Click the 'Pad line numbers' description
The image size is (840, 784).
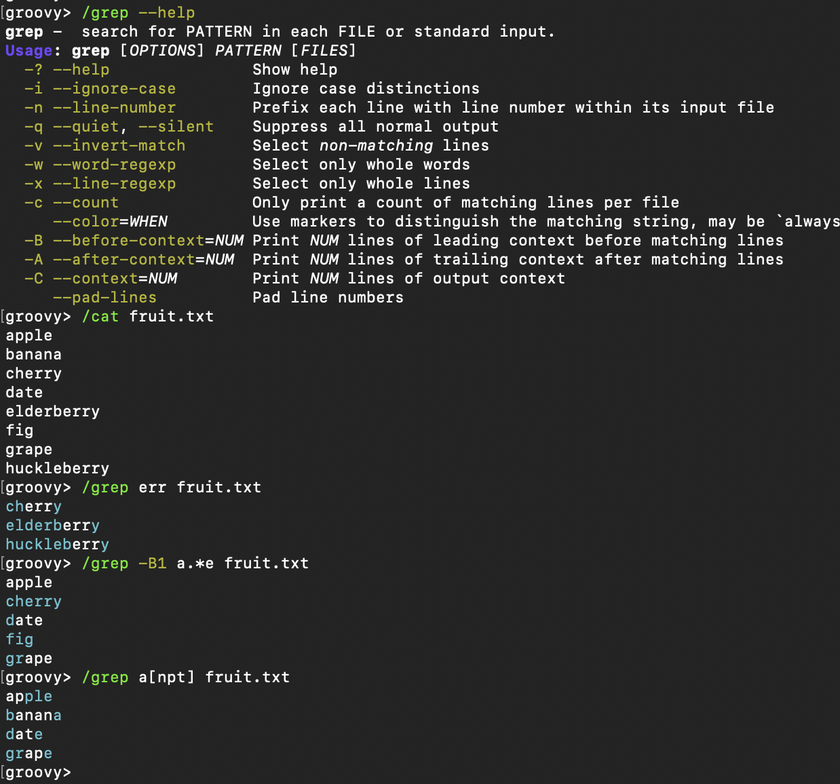[328, 298]
